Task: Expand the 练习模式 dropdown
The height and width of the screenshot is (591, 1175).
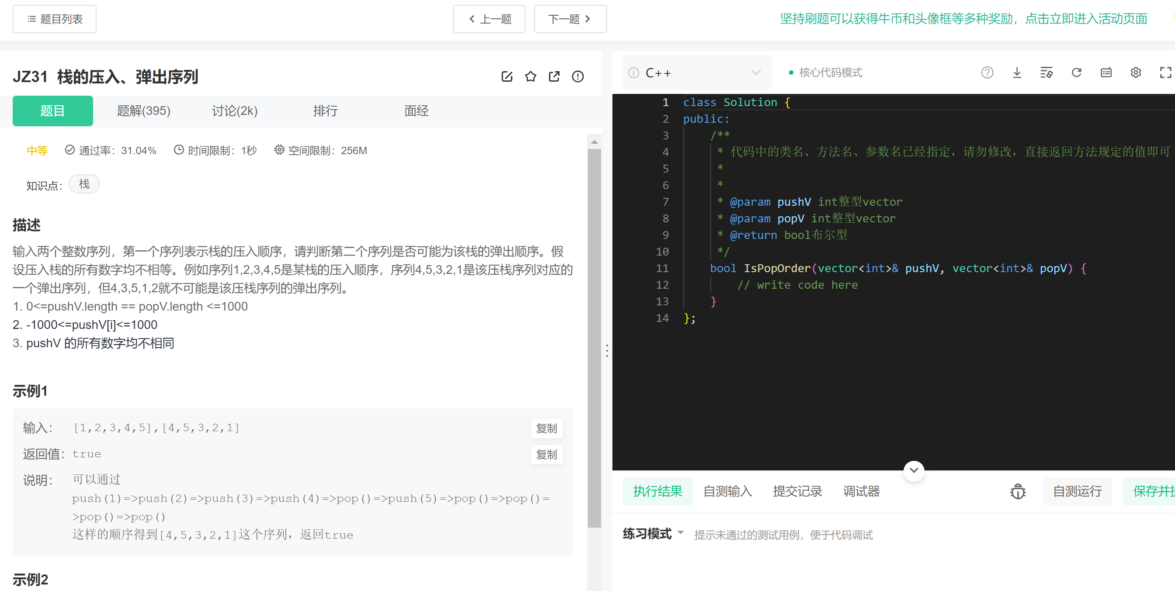Action: (x=653, y=534)
